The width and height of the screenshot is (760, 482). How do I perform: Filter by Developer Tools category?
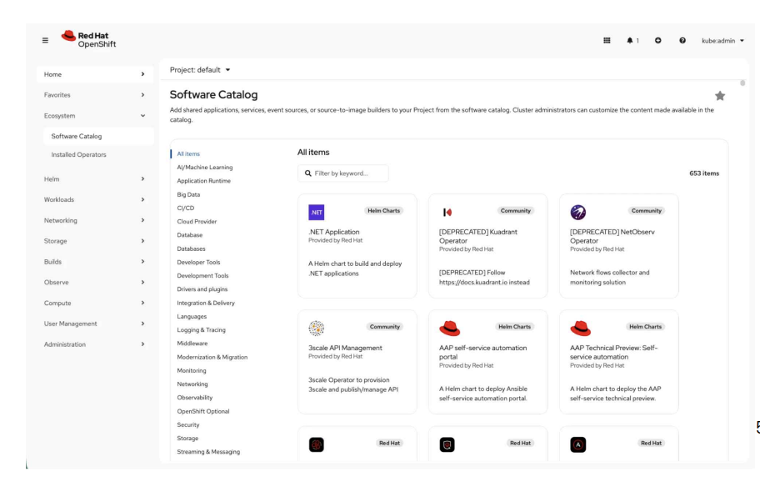pyautogui.click(x=198, y=263)
